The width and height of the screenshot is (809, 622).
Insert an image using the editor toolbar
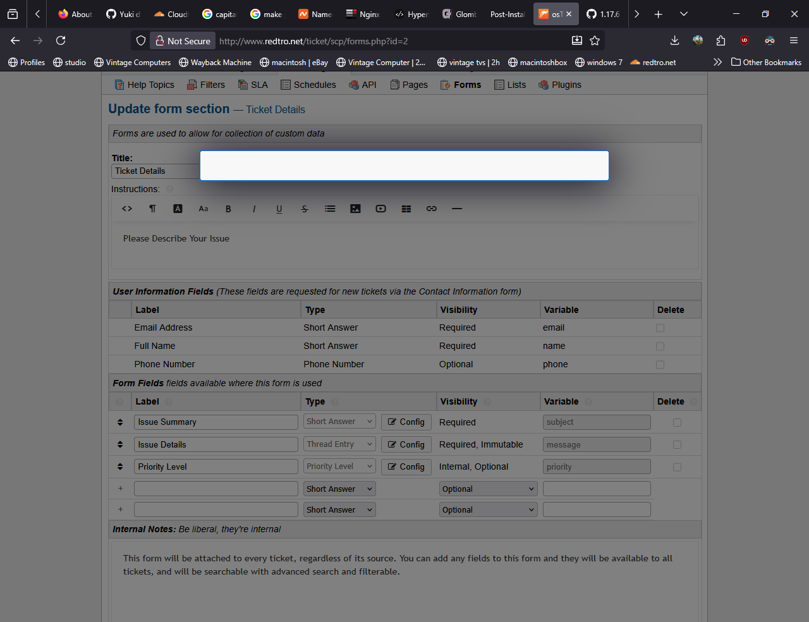coord(355,209)
